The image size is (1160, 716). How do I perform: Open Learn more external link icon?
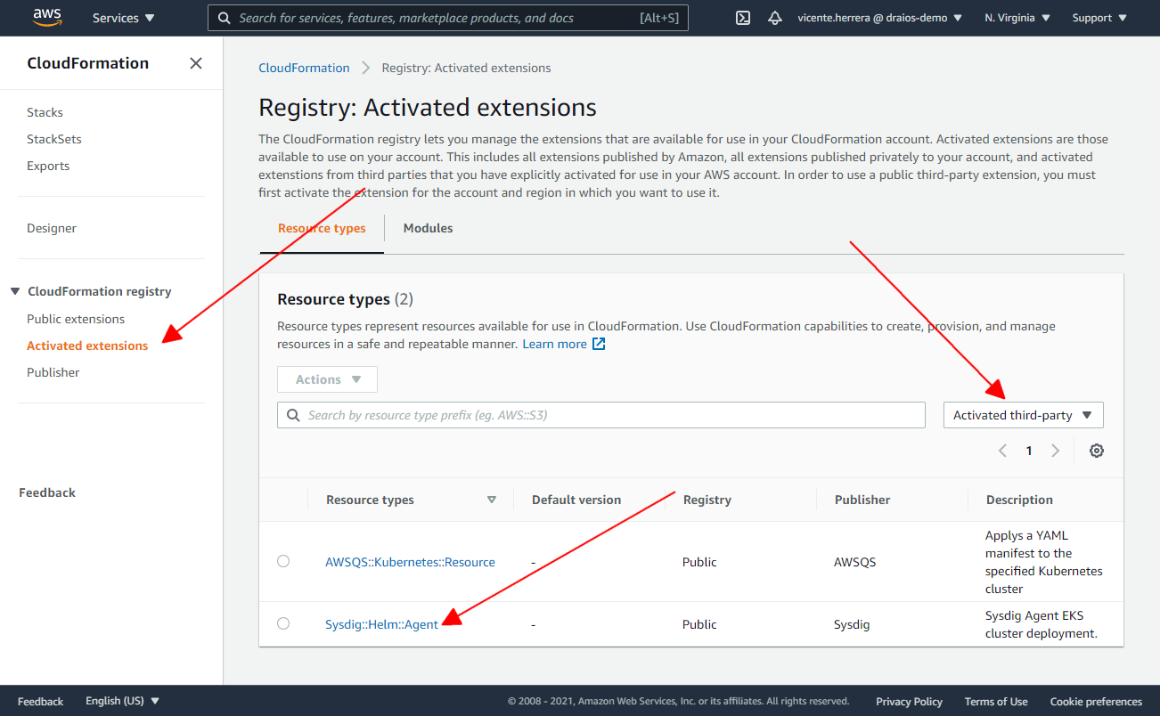click(x=599, y=344)
